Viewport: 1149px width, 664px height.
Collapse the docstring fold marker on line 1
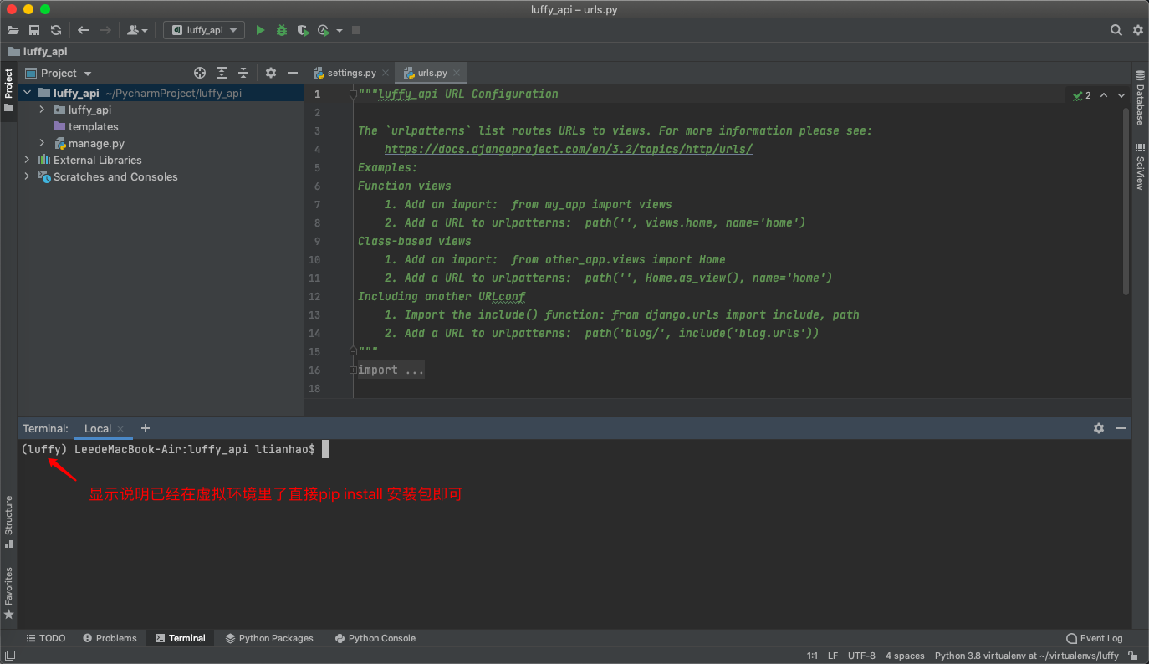tap(354, 94)
